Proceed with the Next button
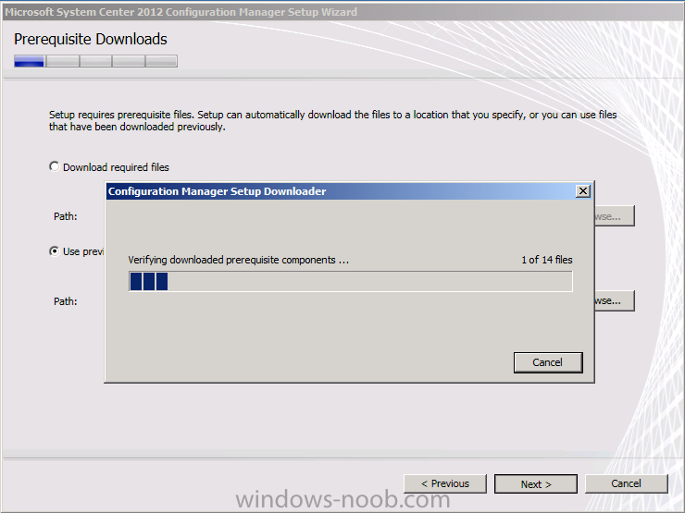Screen dimensions: 685x513 click(x=536, y=484)
